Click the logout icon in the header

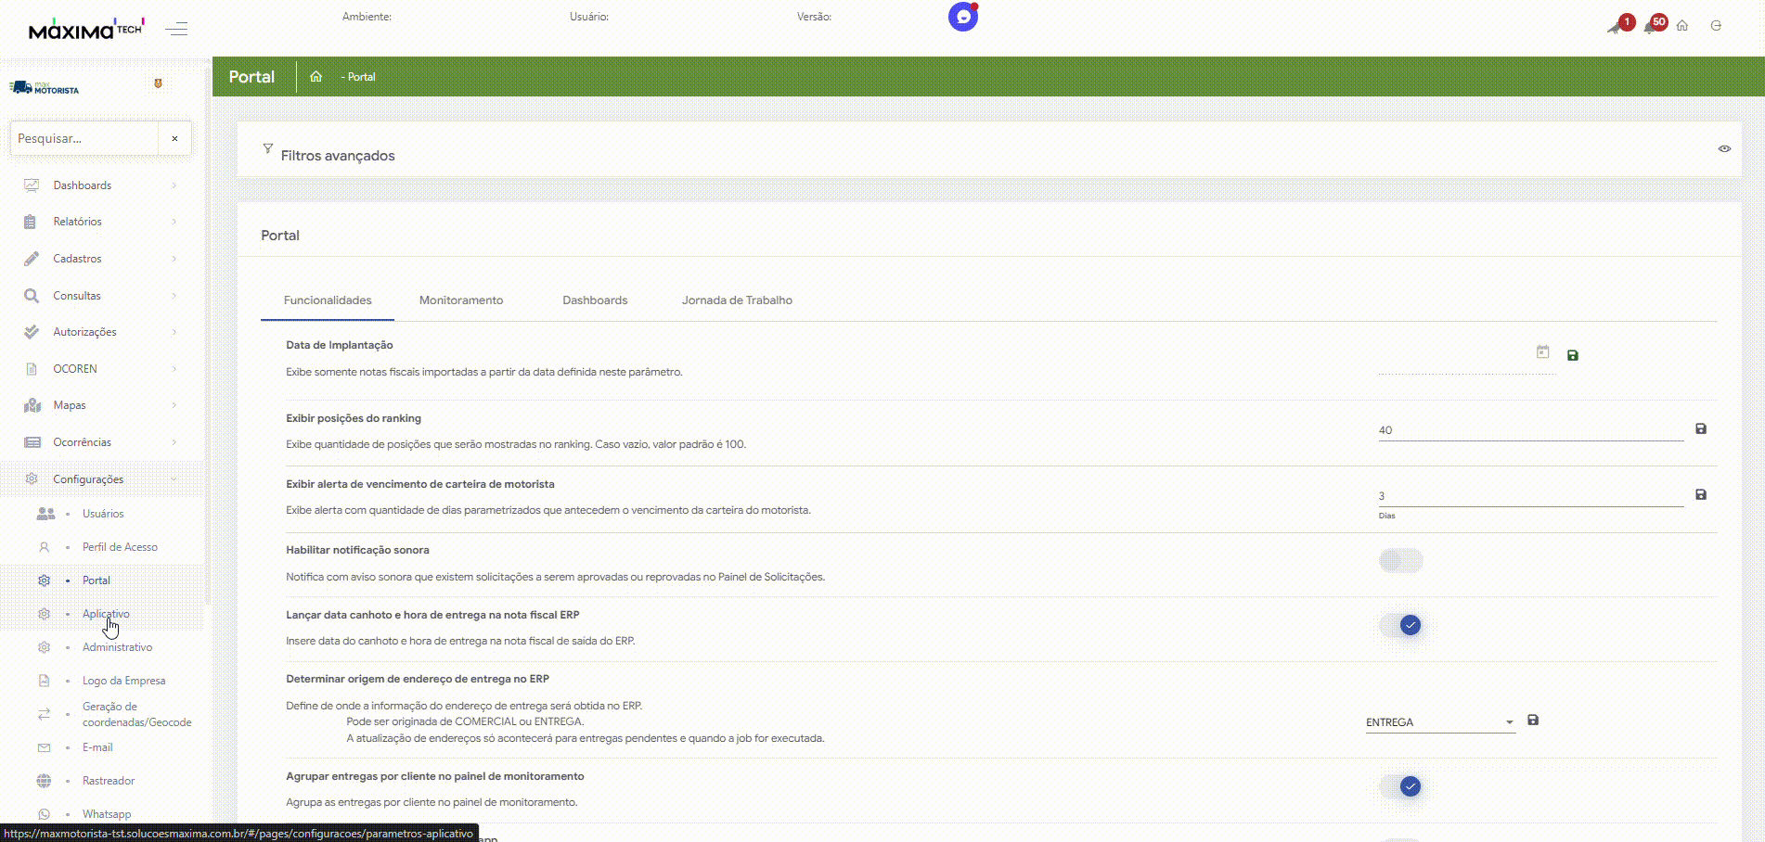[x=1716, y=26]
